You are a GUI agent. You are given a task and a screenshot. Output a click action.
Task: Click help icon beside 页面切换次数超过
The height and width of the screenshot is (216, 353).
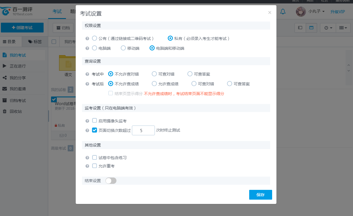tap(87, 130)
